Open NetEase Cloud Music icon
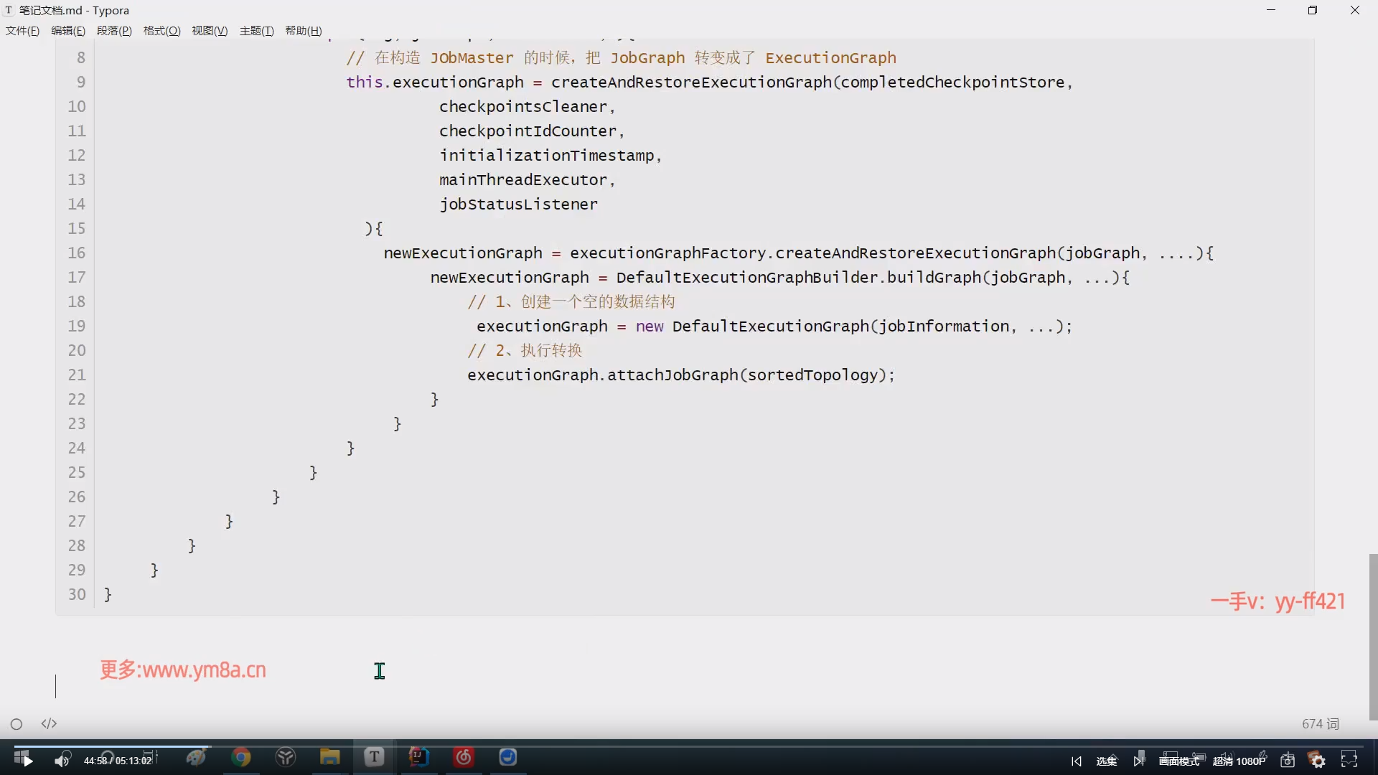The height and width of the screenshot is (775, 1378). (464, 757)
